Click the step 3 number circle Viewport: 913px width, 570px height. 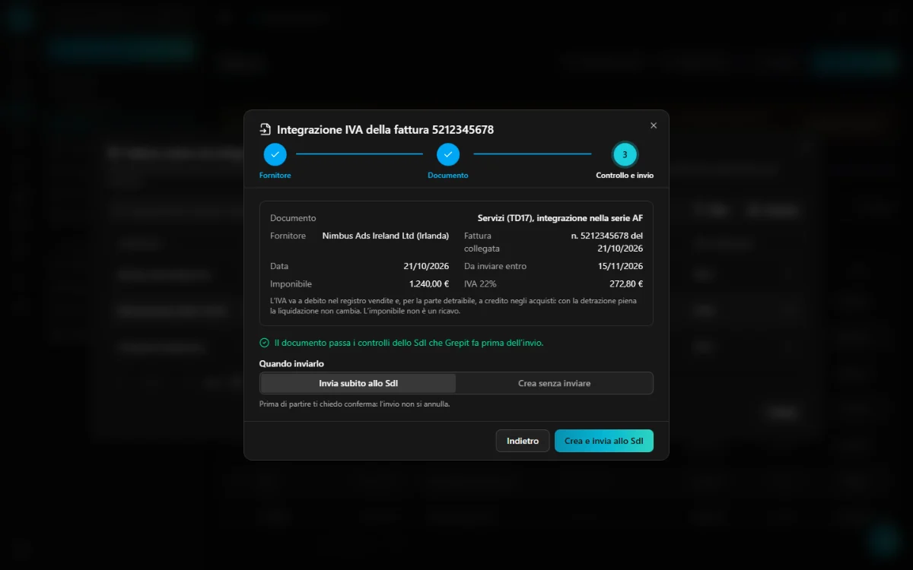tap(625, 154)
